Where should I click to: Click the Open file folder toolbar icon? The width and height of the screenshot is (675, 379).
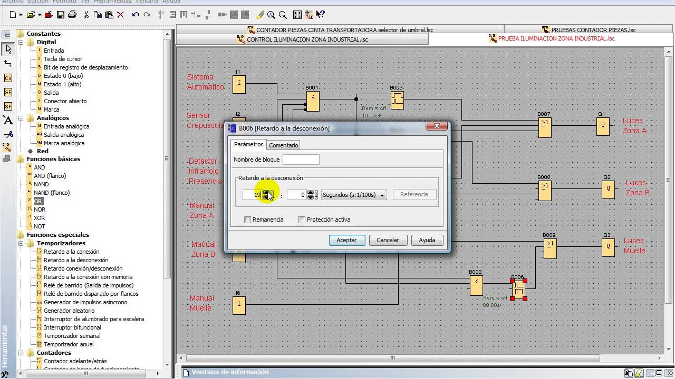click(31, 15)
